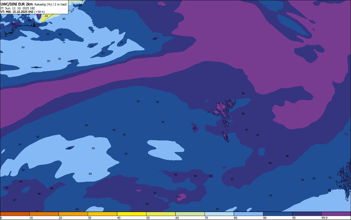351x220 pixels.
Task: Click the legend tick label '99.9'
Action: [x=324, y=218]
